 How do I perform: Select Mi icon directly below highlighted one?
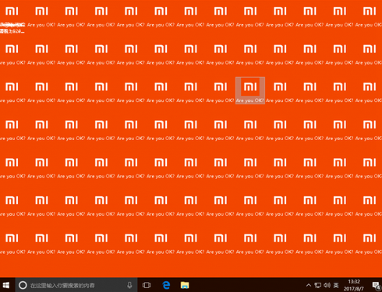coord(250,128)
